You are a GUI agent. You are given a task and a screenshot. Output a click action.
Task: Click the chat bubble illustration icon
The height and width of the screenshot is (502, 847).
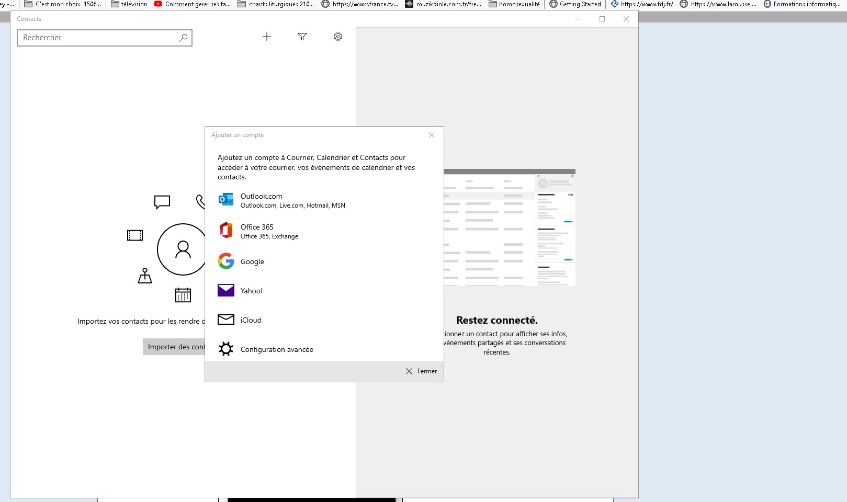point(162,202)
